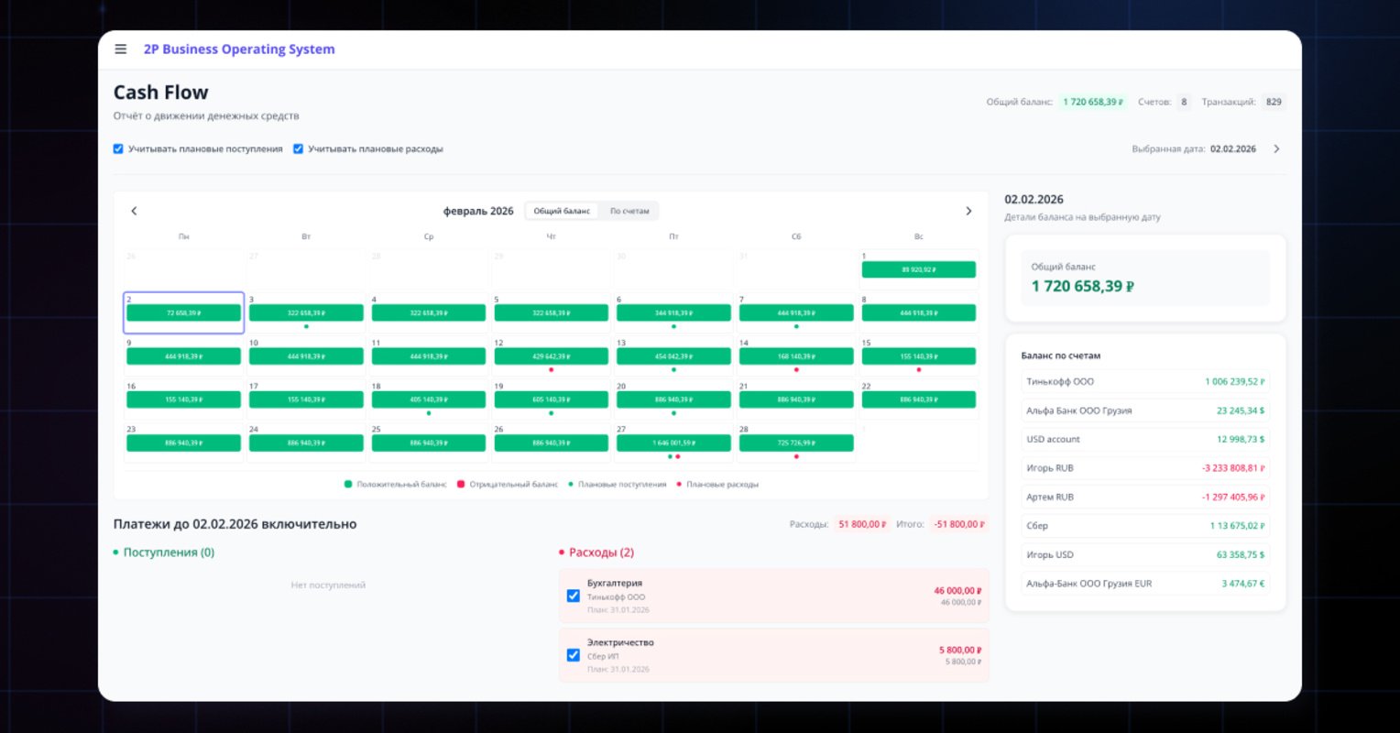Advance selected date 02.02.2026 with chevron
Screen dimensions: 1400x733
point(1276,148)
